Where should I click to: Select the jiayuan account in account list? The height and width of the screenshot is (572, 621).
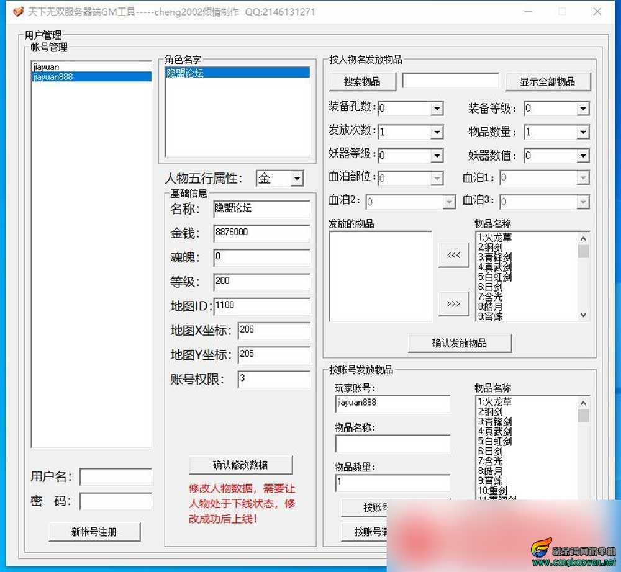click(91, 67)
